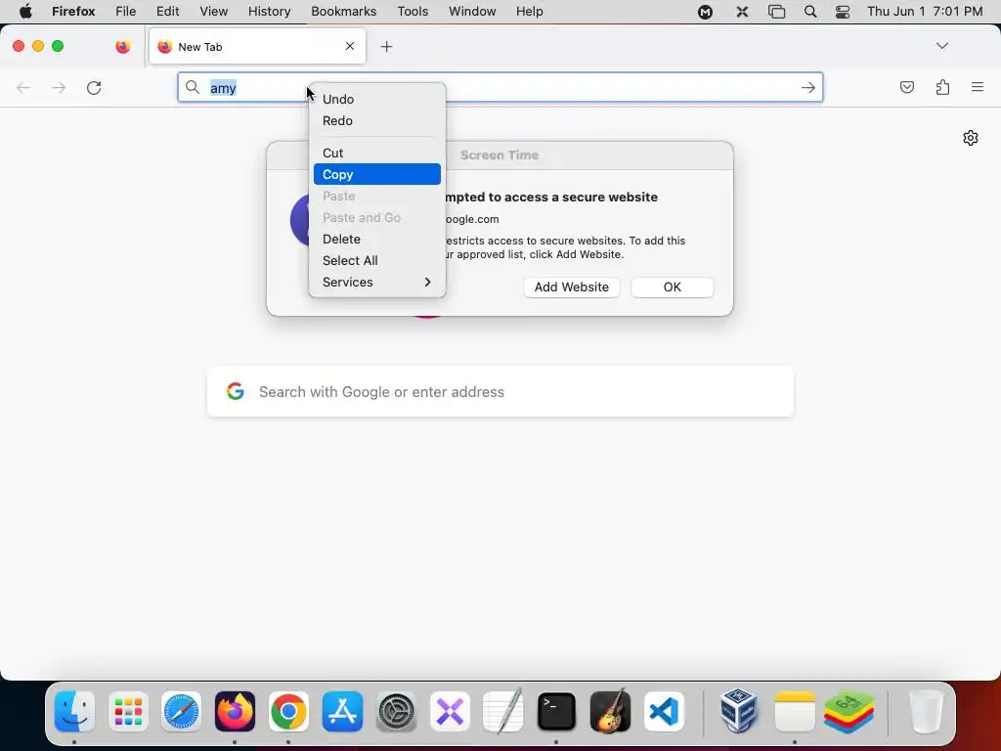The width and height of the screenshot is (1001, 751).
Task: Open the Firefox hamburger application menu
Action: pyautogui.click(x=978, y=87)
